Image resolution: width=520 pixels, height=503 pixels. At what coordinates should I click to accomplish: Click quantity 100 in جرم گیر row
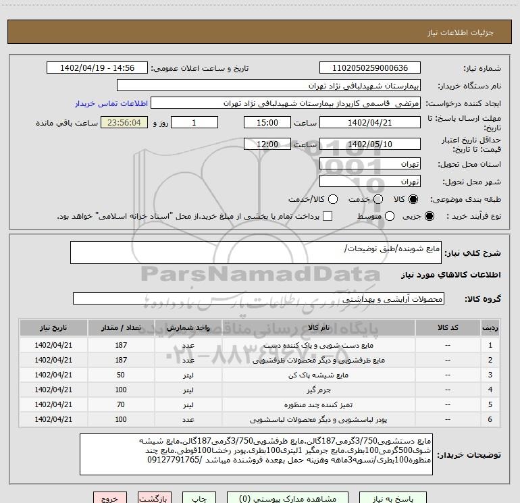[121, 390]
